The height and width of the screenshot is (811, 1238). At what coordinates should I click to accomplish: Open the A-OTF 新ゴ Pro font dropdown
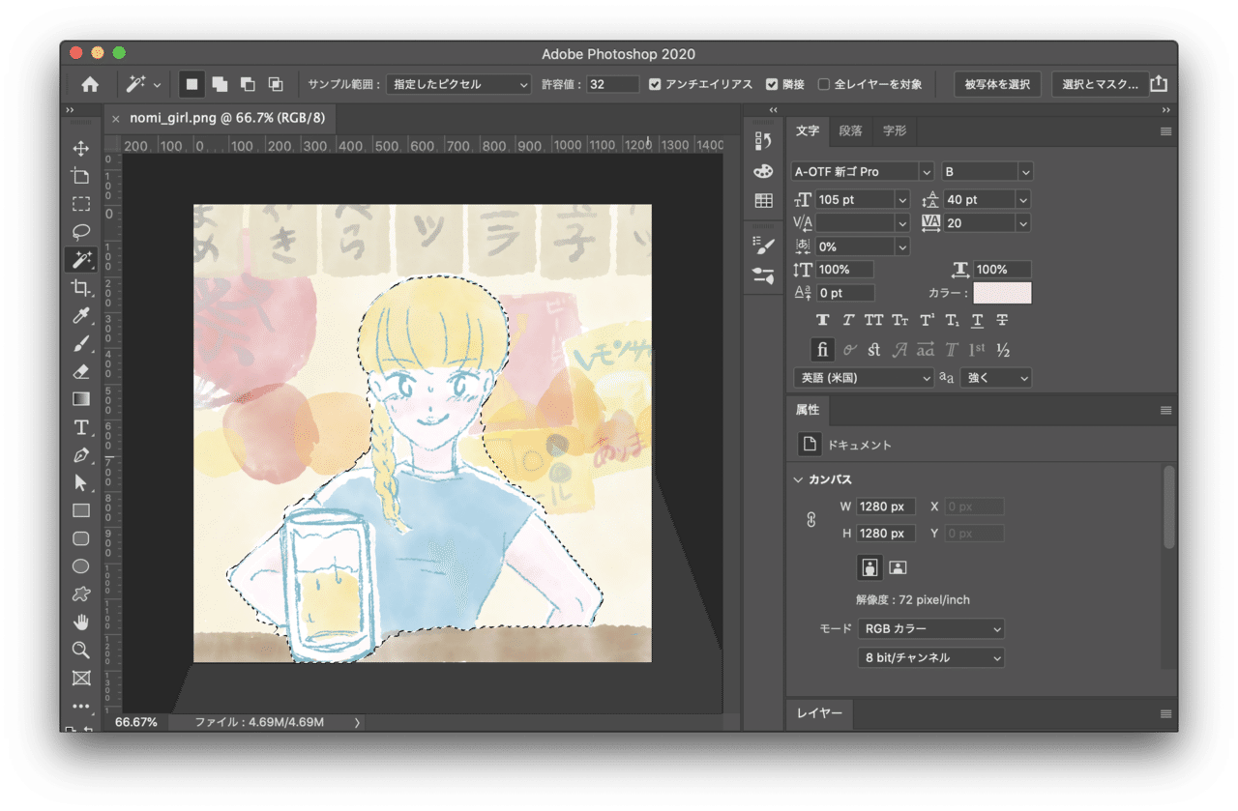[x=863, y=171]
